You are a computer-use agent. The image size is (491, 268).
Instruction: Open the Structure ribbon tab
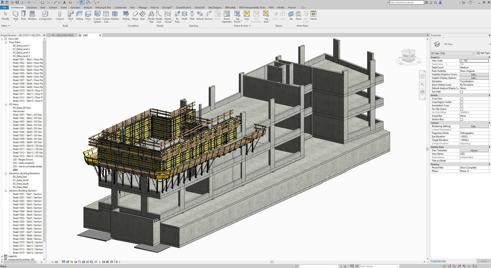tap(32, 7)
